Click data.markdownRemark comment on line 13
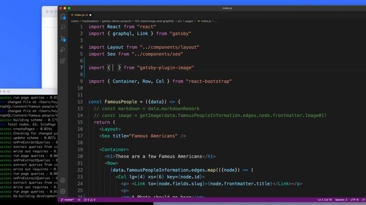Screen dimensions: 366x205 [173, 109]
